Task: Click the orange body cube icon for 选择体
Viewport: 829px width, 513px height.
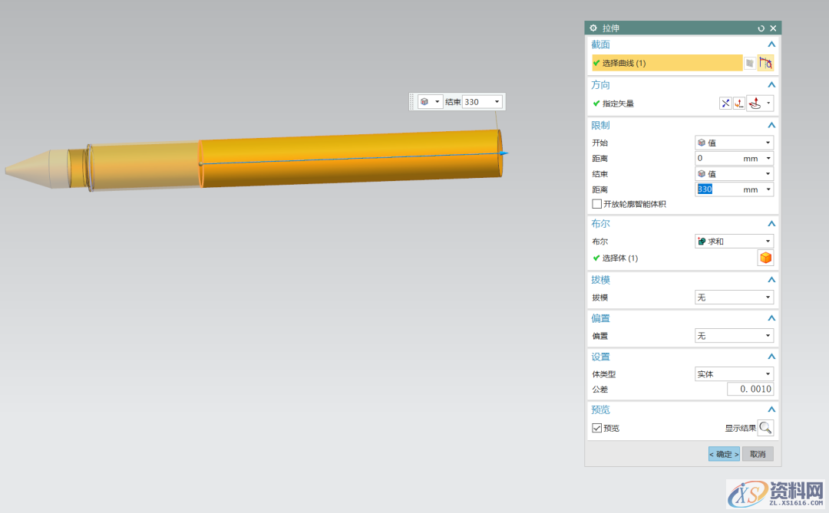Action: pyautogui.click(x=765, y=258)
